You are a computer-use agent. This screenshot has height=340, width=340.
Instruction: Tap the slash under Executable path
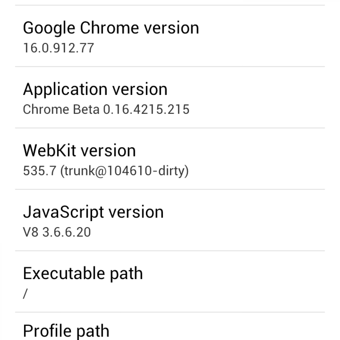pos(25,294)
